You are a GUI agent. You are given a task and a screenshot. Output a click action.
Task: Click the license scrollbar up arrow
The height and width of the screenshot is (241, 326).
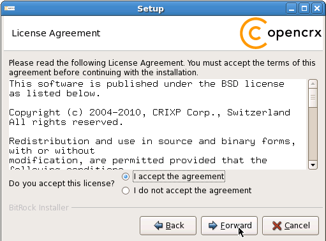[313, 84]
